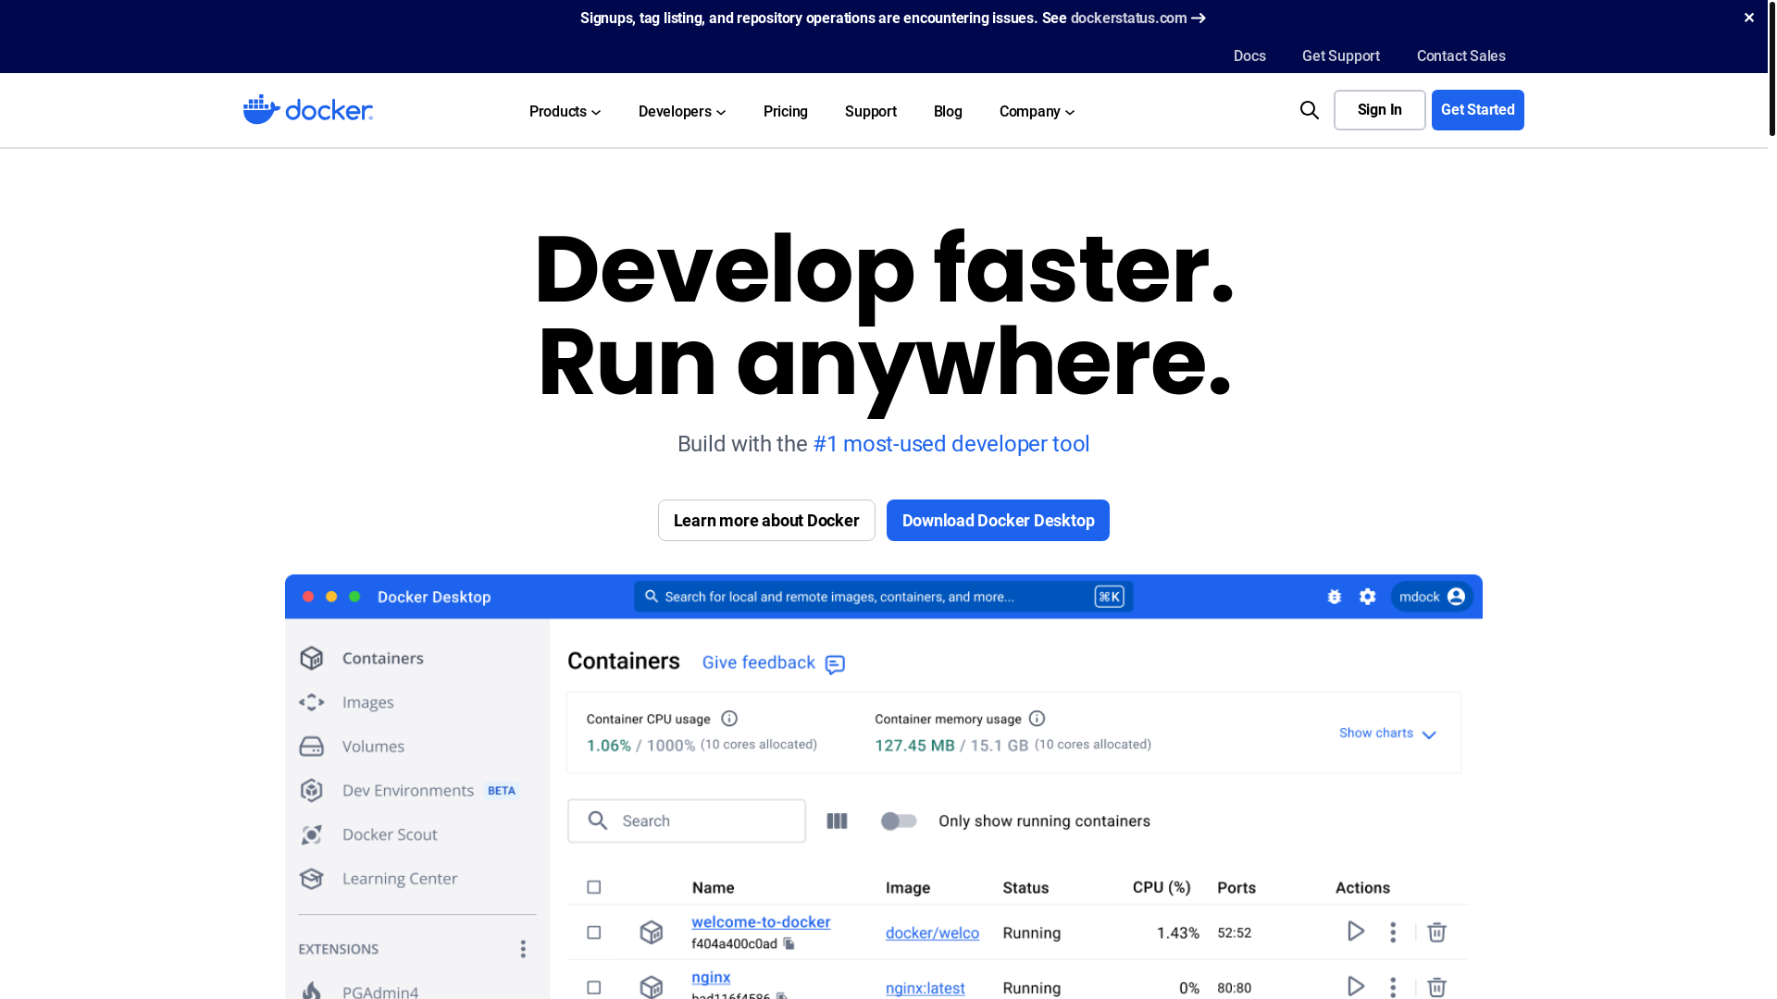Delete the nginx container
The height and width of the screenshot is (999, 1777).
tap(1436, 988)
